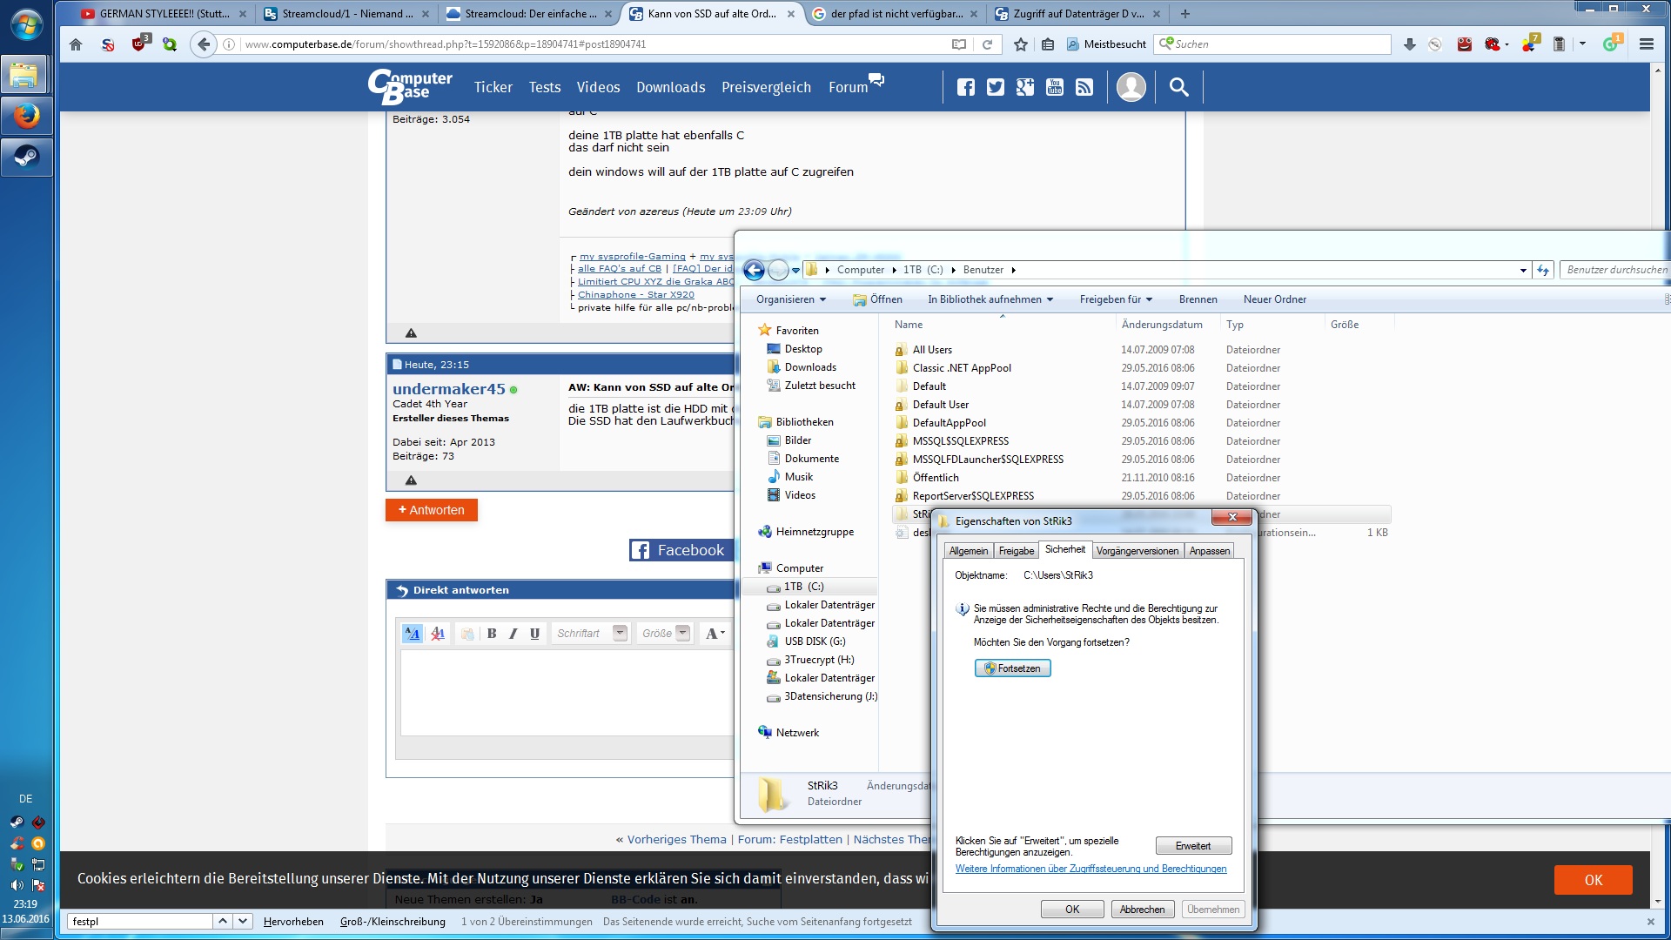Viewport: 1671px width, 940px height.
Task: Click the ComputerBase Facebook icon
Action: click(x=966, y=87)
